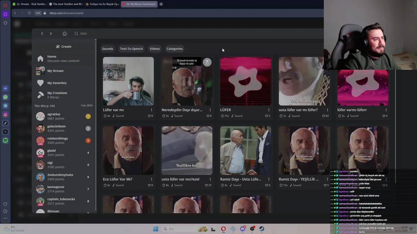The width and height of the screenshot is (417, 234).
Task: Open Messenger in the Opera sidebar
Action: click(5, 88)
